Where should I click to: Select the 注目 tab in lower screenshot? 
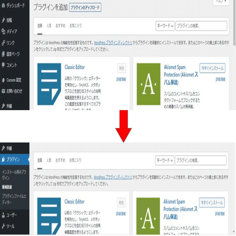pos(40,160)
